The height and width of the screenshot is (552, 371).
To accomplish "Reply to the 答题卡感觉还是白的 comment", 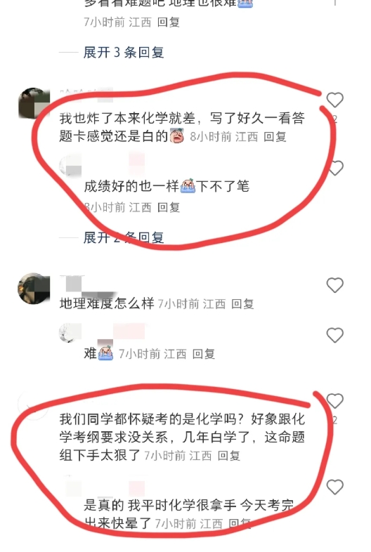I will 275,136.
